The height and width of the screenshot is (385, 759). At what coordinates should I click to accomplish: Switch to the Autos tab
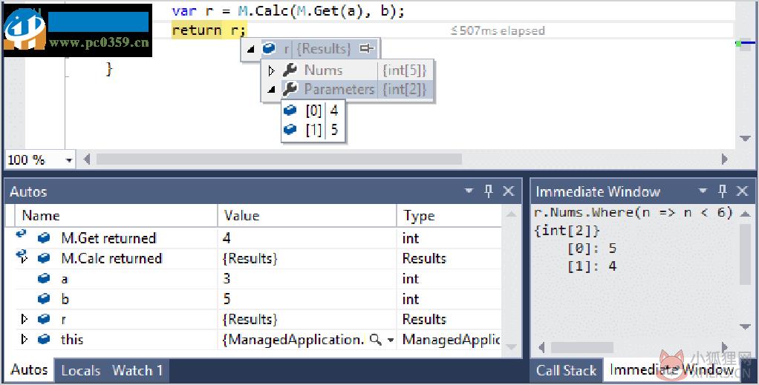pos(29,370)
